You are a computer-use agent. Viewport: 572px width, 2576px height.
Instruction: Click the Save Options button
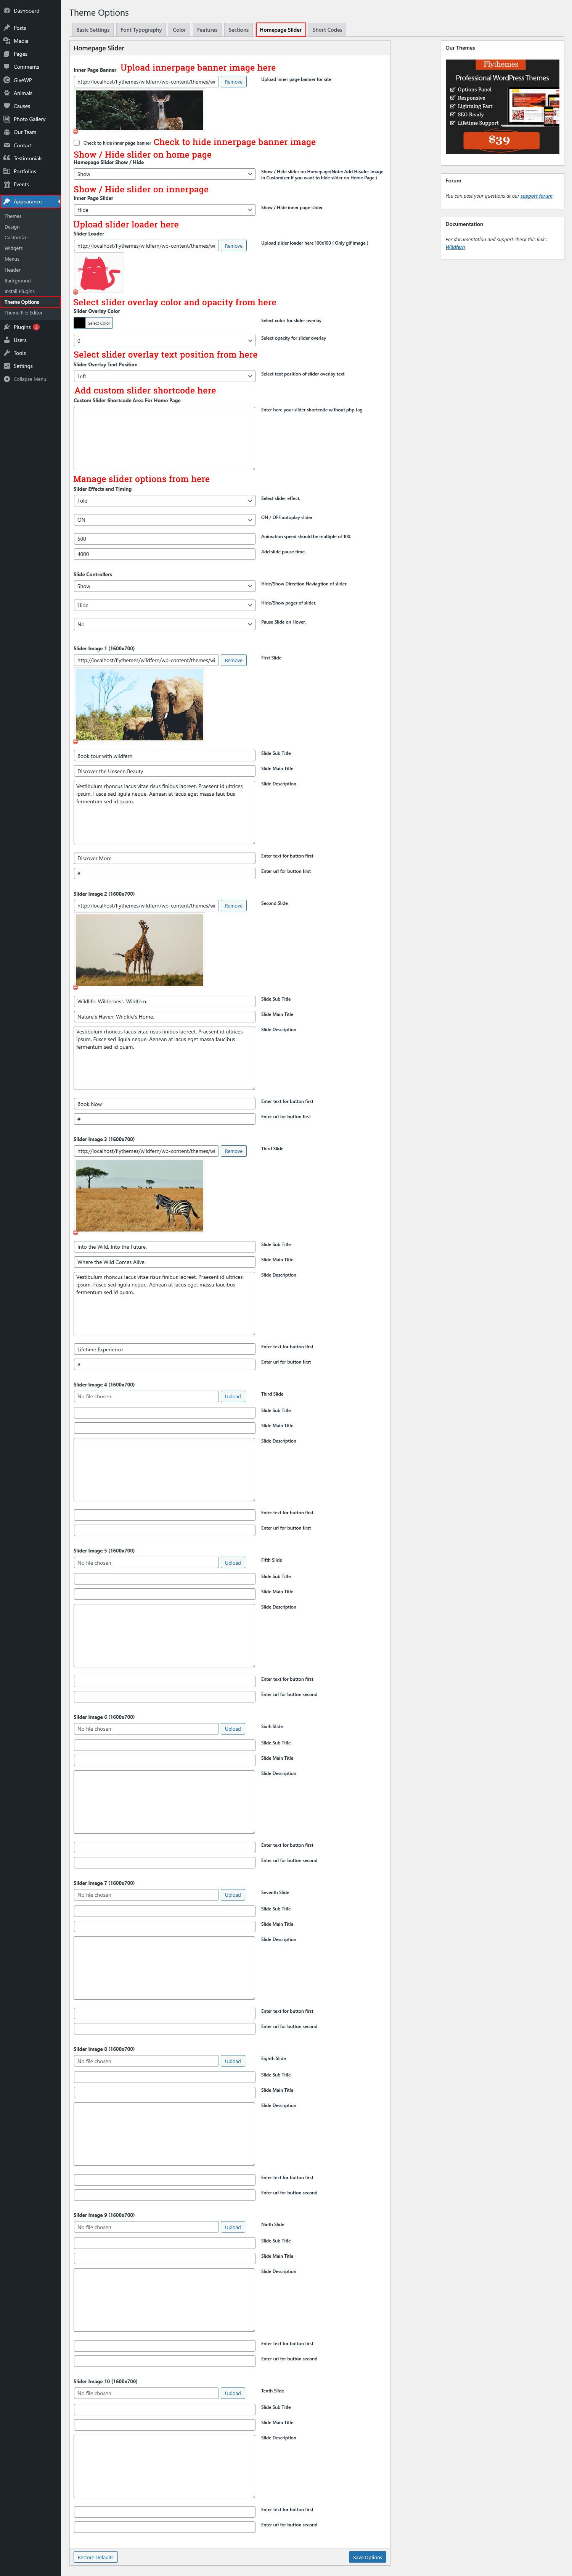tap(367, 2557)
